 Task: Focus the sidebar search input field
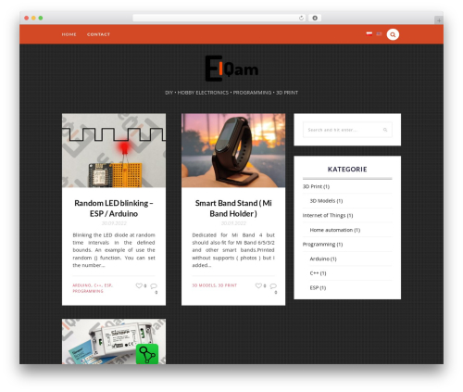click(x=347, y=130)
